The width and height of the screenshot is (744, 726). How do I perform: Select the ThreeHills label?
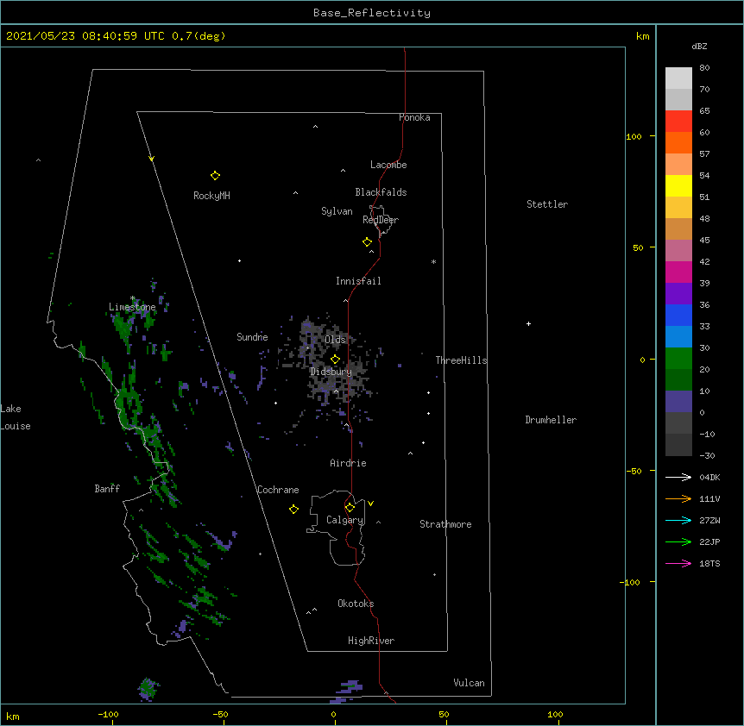pos(461,360)
